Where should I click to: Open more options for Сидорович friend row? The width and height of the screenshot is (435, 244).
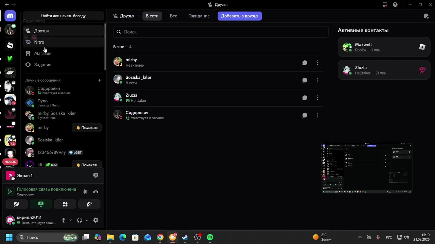tap(318, 115)
